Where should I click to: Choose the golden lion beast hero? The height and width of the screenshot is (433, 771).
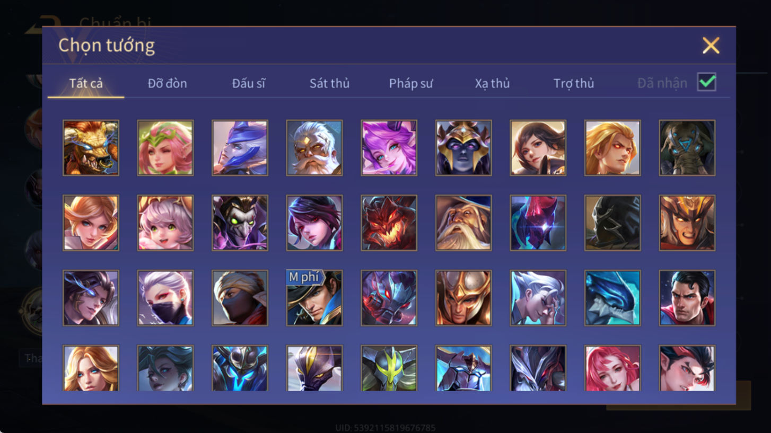coord(91,148)
